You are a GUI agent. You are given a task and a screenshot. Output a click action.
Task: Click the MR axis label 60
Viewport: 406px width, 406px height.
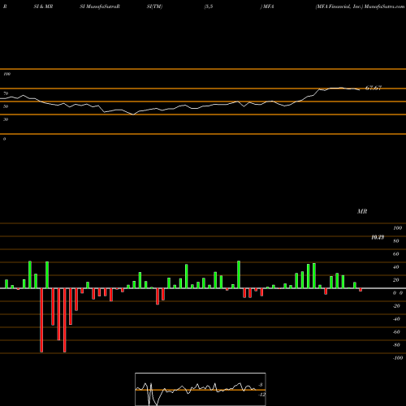[396, 254]
